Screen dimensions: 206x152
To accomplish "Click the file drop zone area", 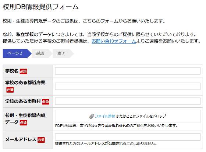I will point(128,117).
